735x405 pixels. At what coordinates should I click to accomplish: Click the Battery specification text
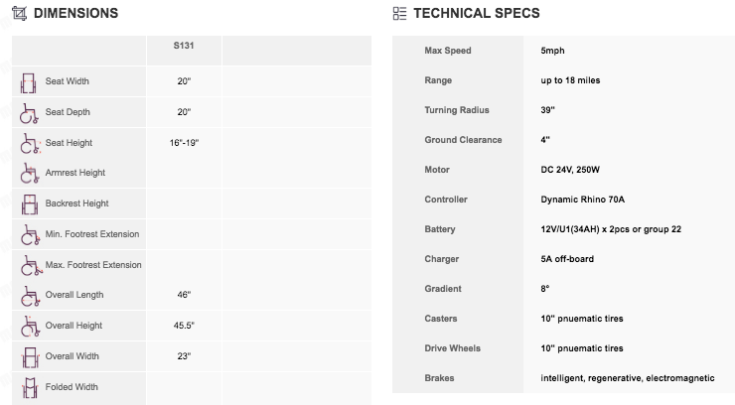(x=611, y=229)
